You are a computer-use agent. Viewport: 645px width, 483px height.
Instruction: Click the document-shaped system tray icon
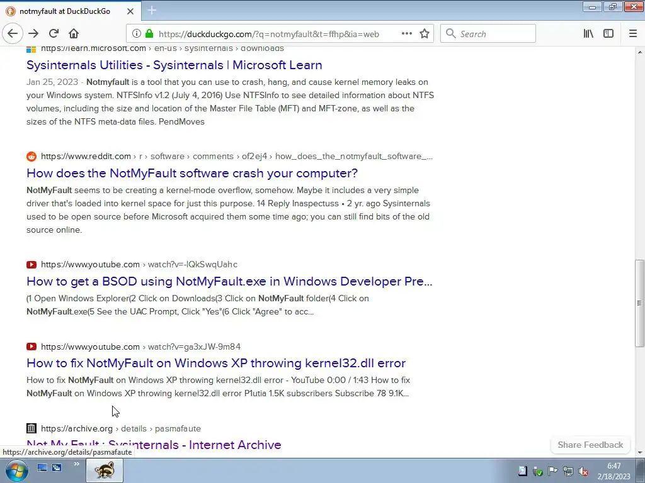click(x=522, y=471)
